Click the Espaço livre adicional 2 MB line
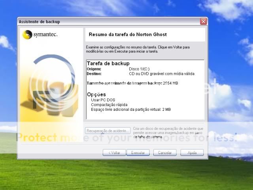This screenshot has width=253, height=190. [131, 110]
